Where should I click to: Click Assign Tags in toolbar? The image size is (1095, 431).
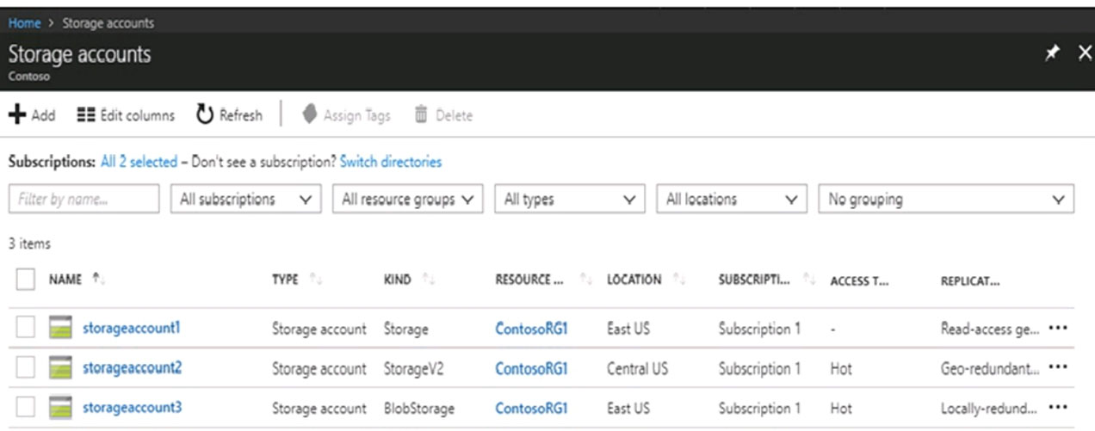click(x=347, y=115)
